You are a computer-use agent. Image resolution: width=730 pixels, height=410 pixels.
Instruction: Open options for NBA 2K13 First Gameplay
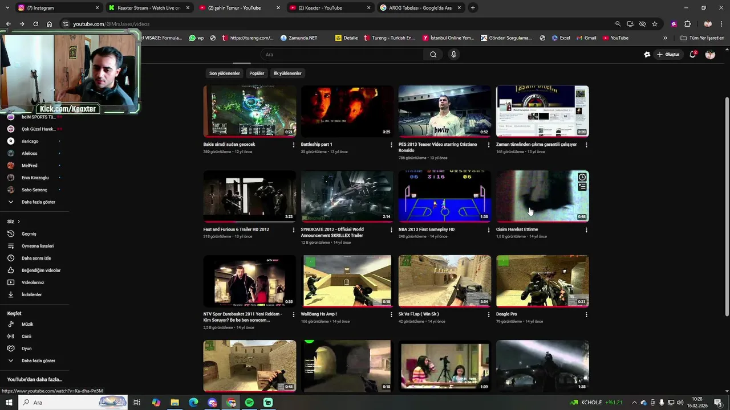pyautogui.click(x=489, y=229)
